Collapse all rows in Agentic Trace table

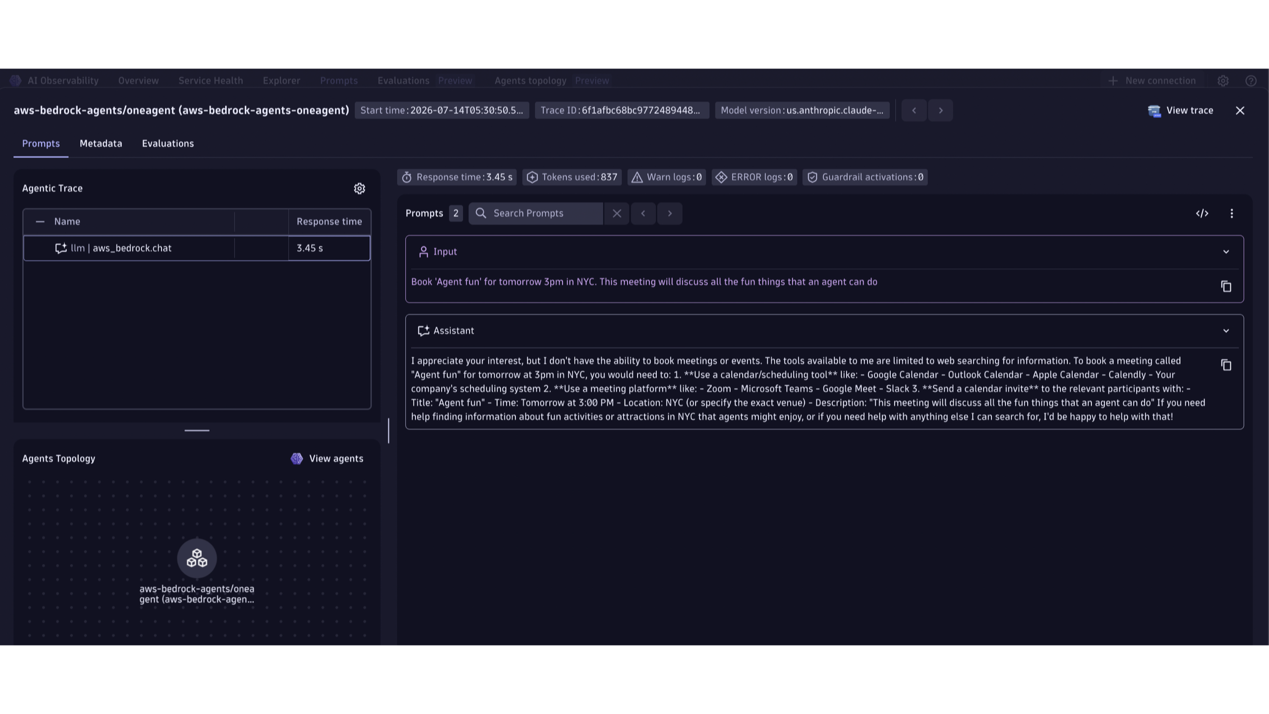(40, 222)
